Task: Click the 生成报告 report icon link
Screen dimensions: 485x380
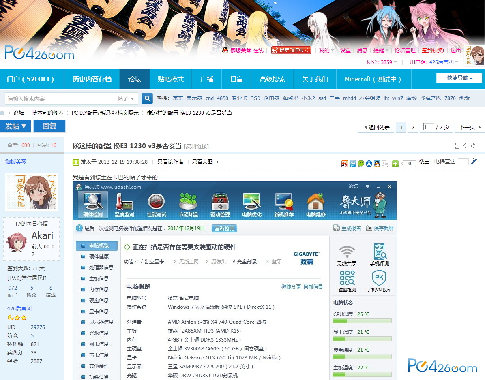Action: (347, 228)
